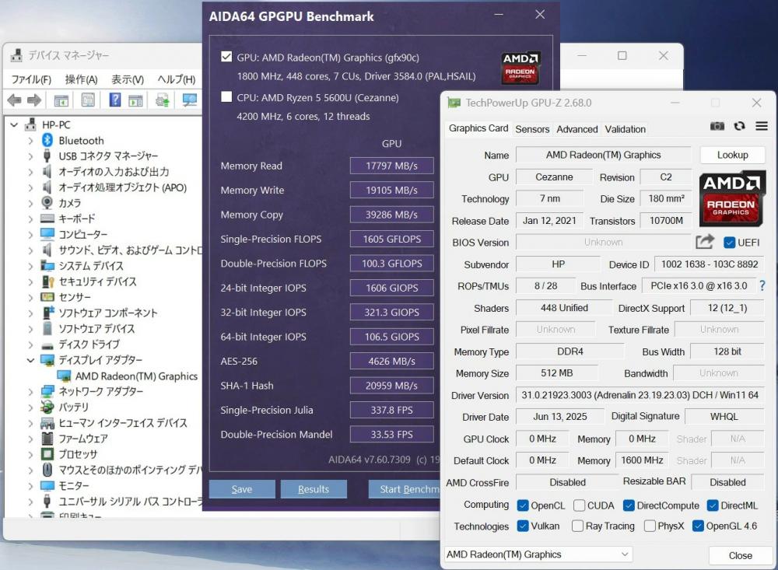Click the blue Help question mark toolbar icon
Viewport: 778px width, 570px height.
[114, 100]
